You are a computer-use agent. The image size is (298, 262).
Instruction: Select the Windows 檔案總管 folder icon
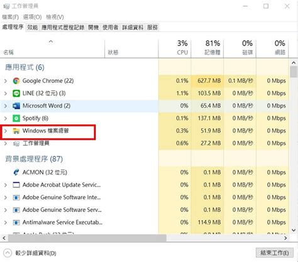click(x=16, y=131)
